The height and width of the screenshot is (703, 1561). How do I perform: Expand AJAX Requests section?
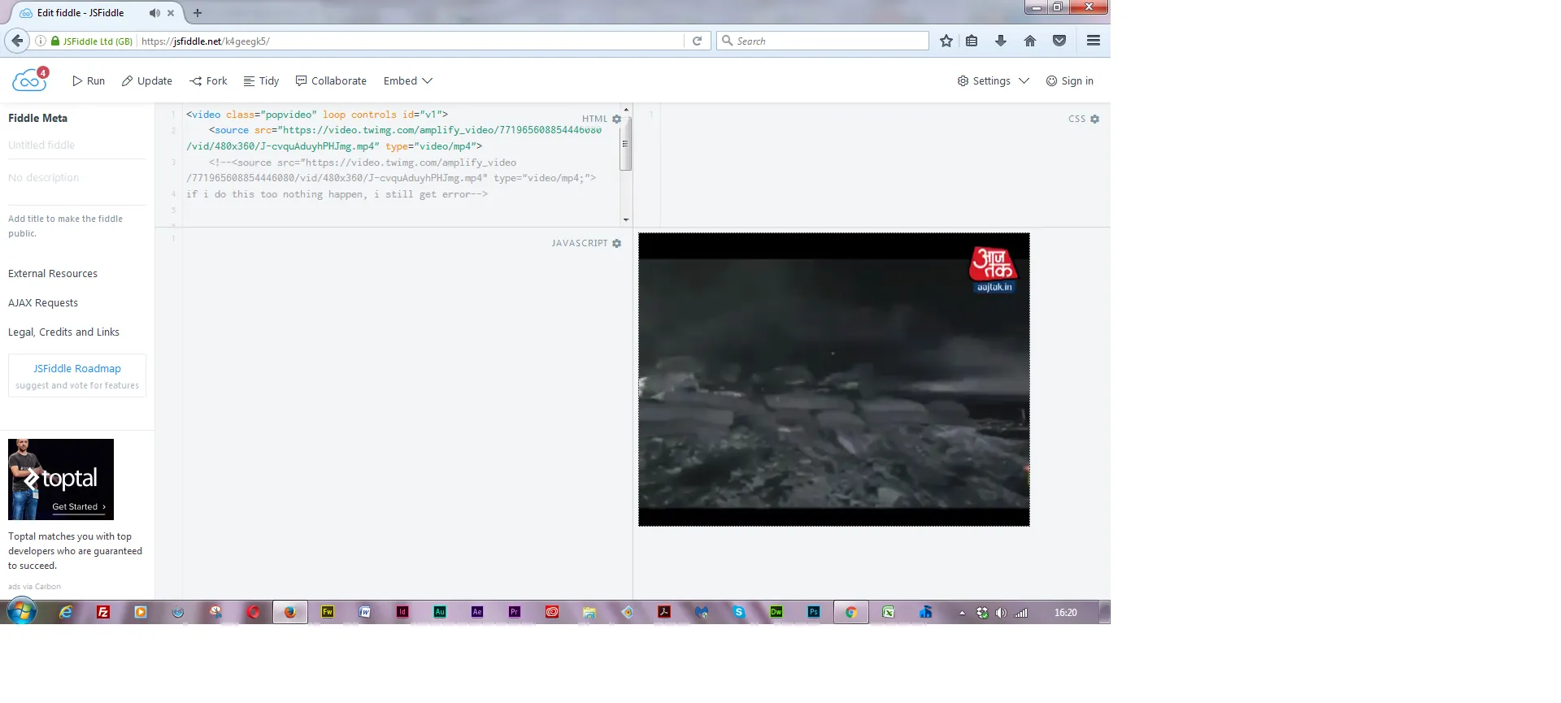(43, 303)
